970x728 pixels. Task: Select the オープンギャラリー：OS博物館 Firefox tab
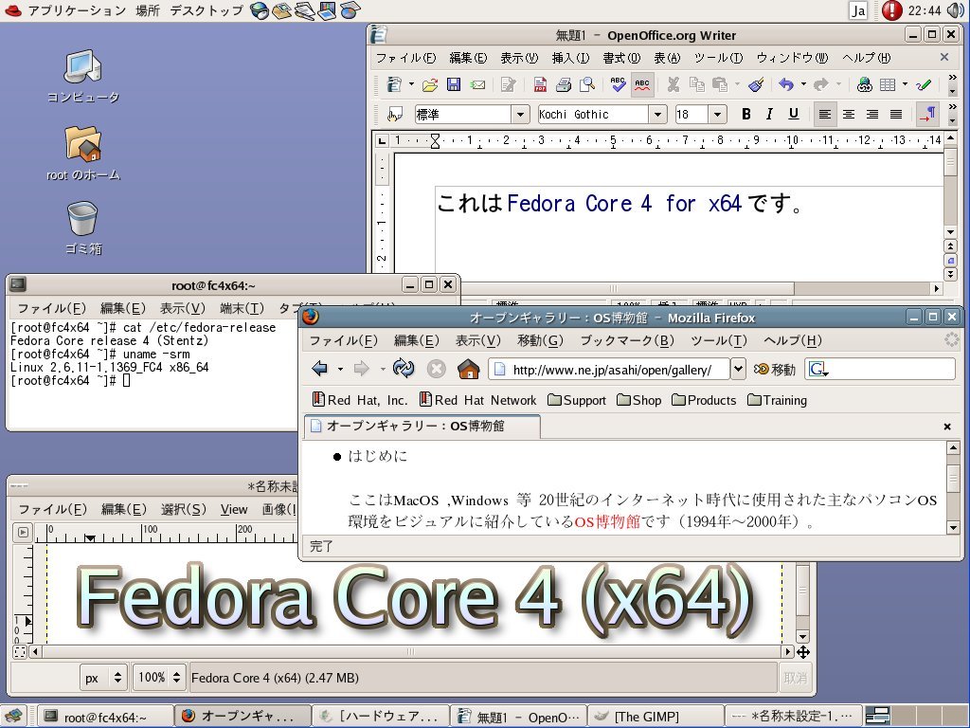pos(422,426)
